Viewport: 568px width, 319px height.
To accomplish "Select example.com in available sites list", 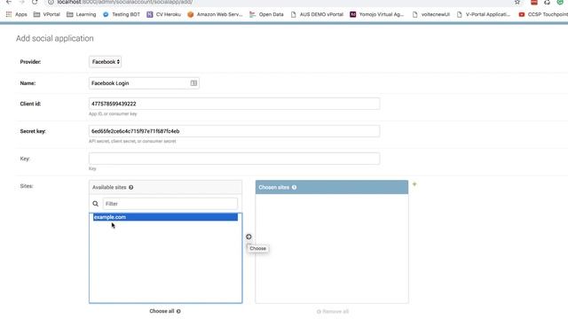I will [x=166, y=217].
